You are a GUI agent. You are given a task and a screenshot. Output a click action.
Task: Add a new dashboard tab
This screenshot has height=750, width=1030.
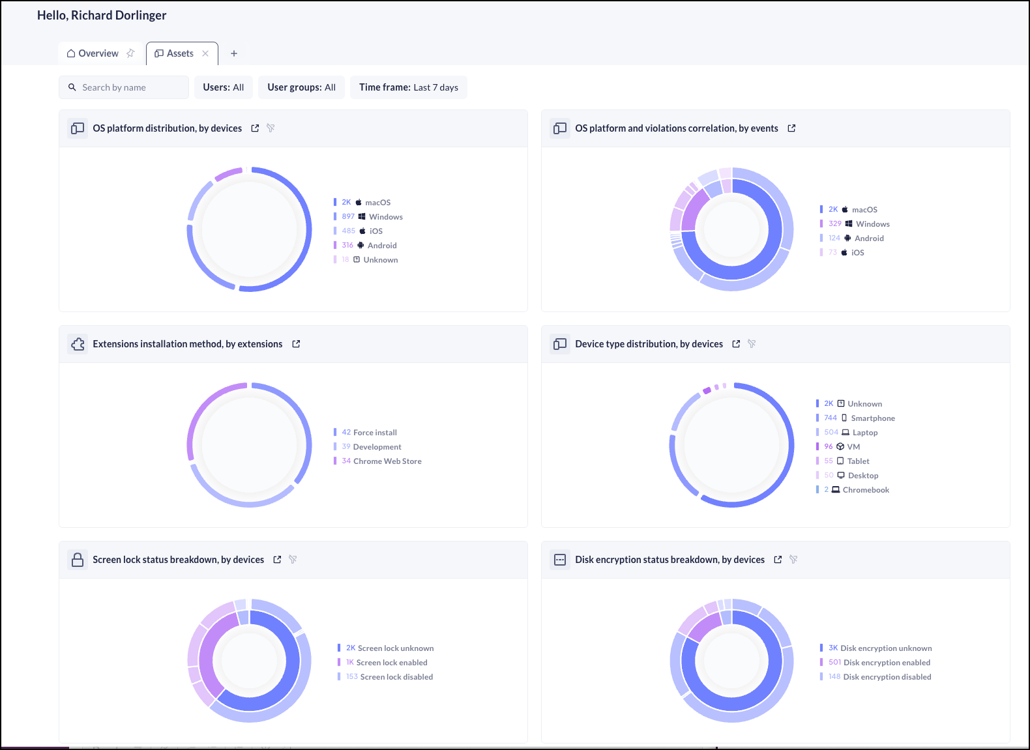(x=234, y=53)
